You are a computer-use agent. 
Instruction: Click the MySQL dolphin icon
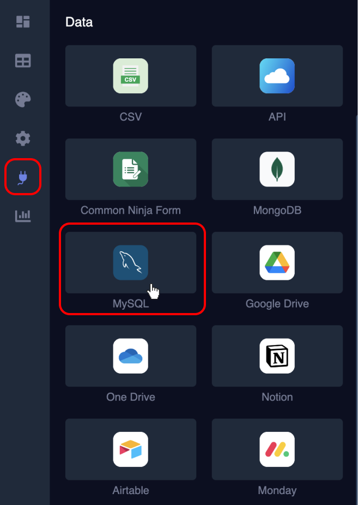point(131,262)
